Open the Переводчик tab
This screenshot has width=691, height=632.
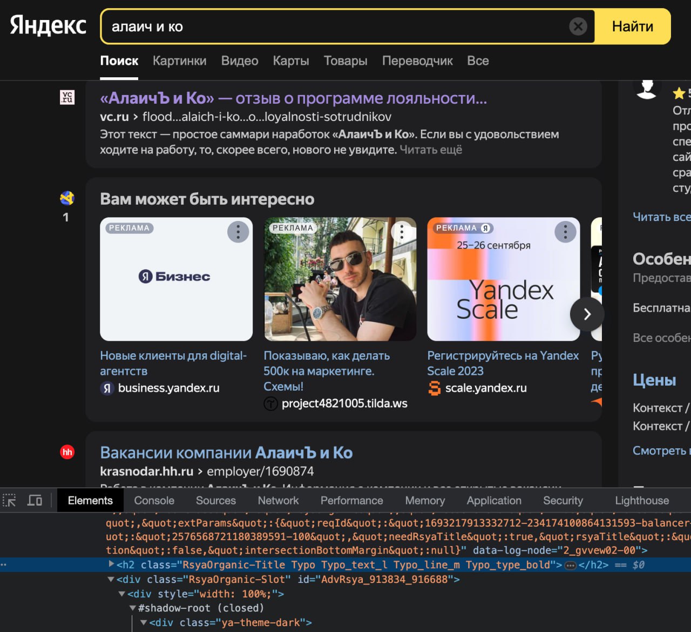[417, 60]
